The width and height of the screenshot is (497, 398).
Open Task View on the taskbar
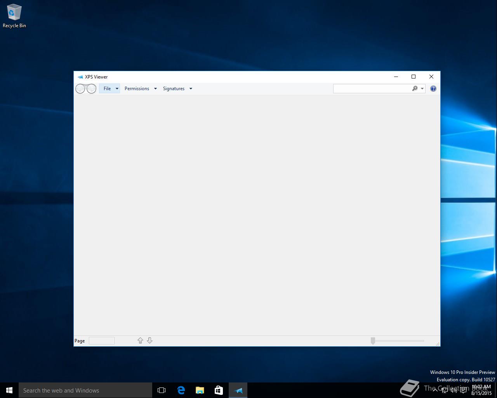coord(162,390)
